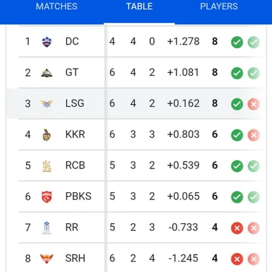Click the PBKS red shield logo
Viewport: 272px width, 272px height.
[47, 197]
